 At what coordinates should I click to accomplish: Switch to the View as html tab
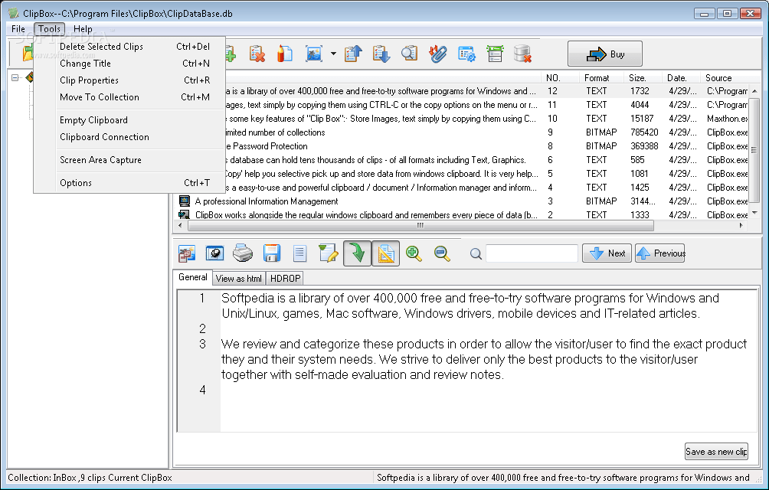pos(239,279)
